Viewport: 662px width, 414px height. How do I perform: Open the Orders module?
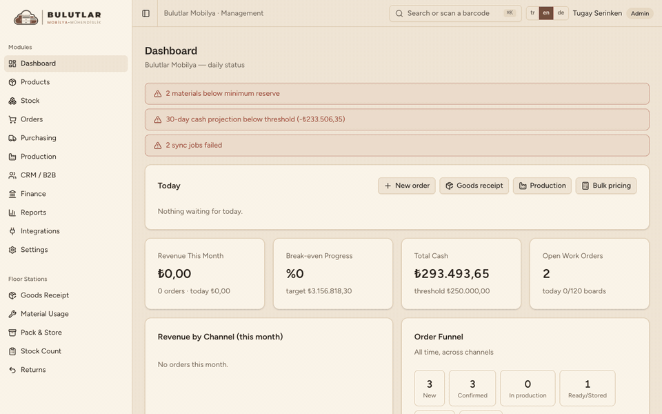pyautogui.click(x=66, y=119)
